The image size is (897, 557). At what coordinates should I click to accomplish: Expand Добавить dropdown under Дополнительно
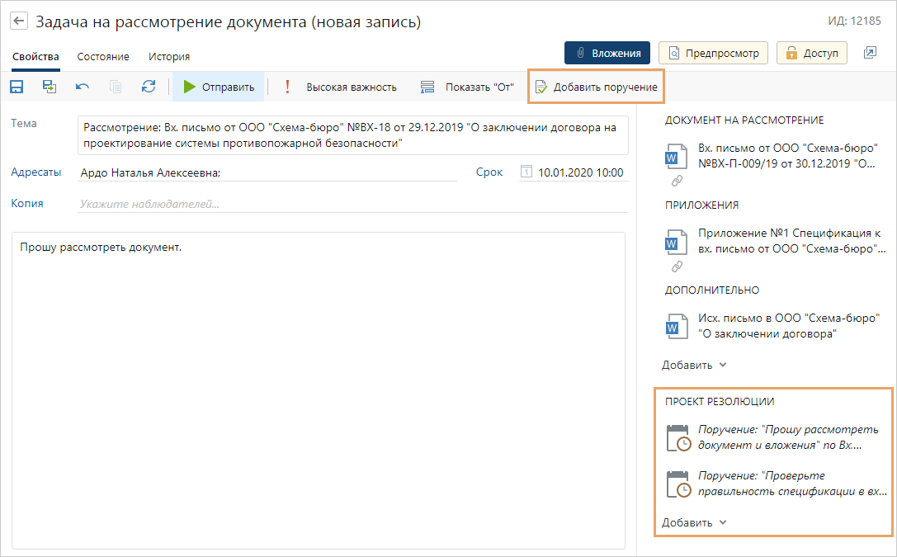(694, 365)
